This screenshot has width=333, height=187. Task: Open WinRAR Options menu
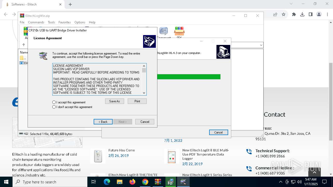80,22
